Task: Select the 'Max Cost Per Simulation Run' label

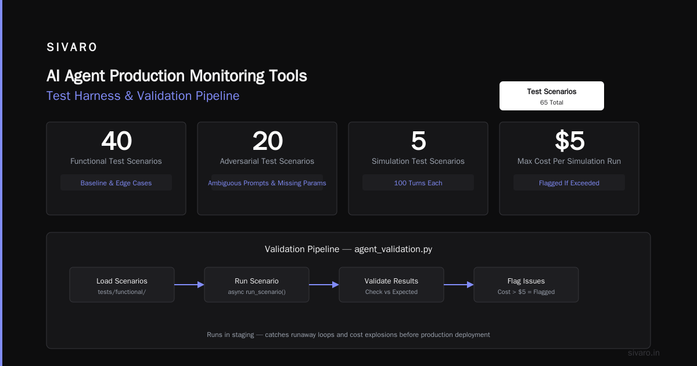Action: pyautogui.click(x=569, y=162)
